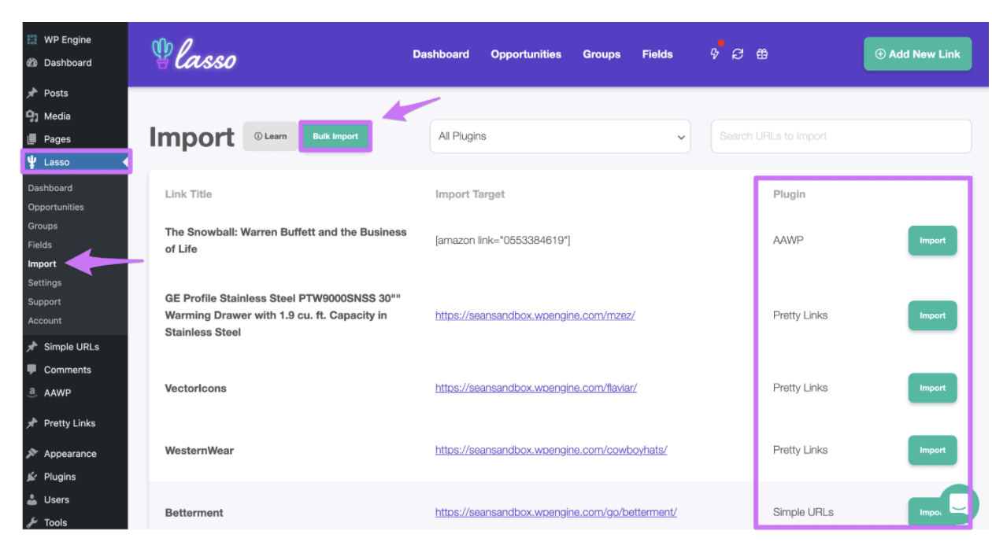This screenshot has width=992, height=549.
Task: Click the Add New Link button
Action: click(917, 54)
